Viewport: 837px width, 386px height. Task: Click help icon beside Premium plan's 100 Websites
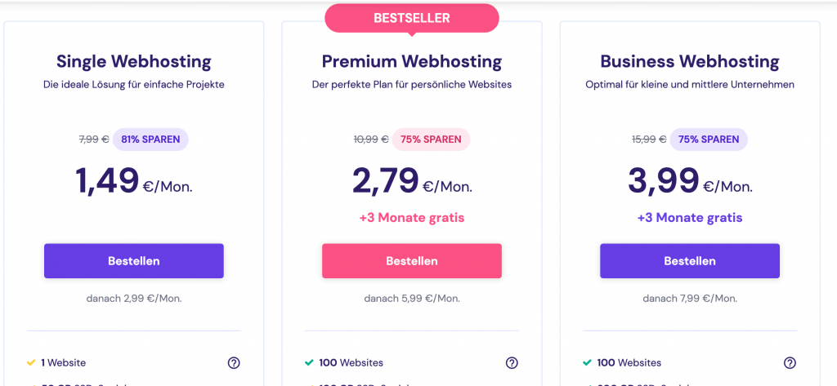point(512,363)
